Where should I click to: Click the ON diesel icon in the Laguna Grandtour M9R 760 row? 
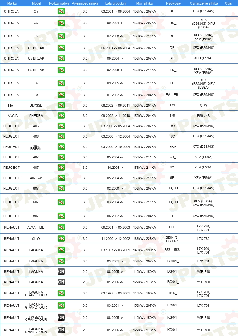tap(61, 330)
